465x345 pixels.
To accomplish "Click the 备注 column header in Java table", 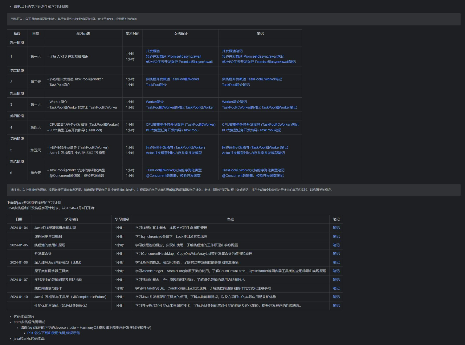I will (231, 220).
